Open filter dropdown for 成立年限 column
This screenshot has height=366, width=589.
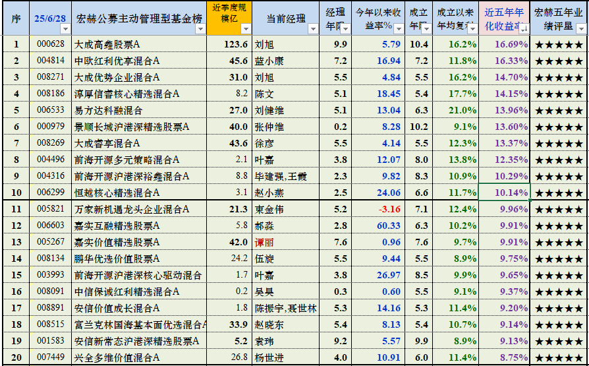[427, 29]
